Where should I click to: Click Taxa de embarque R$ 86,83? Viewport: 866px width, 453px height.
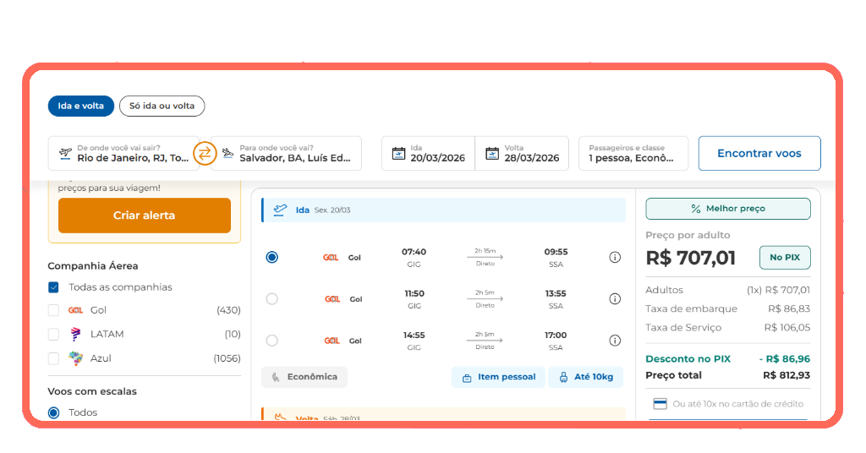(728, 308)
